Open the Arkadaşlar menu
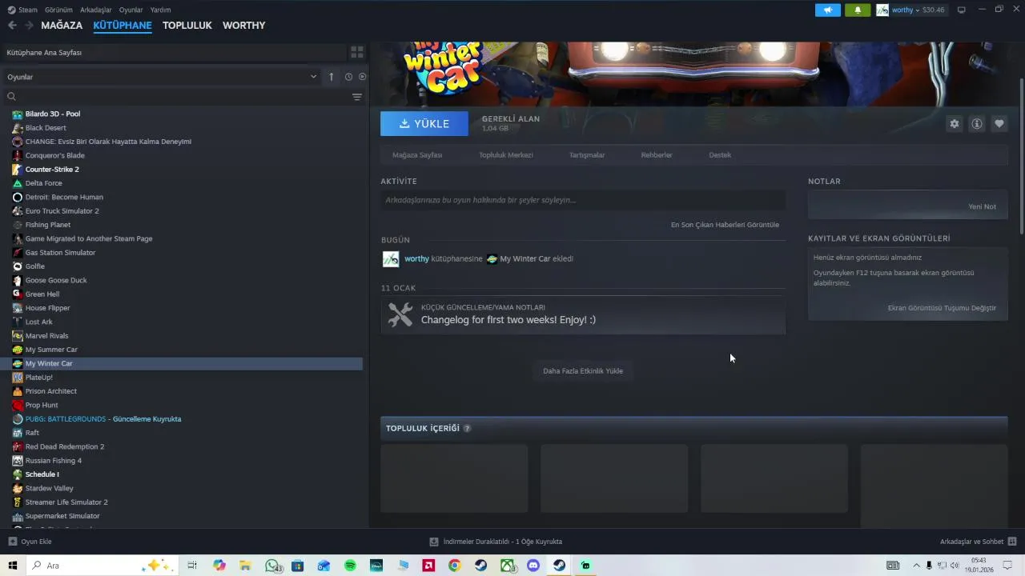 pos(96,10)
